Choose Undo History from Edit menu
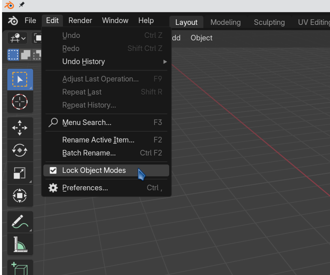 (x=106, y=62)
